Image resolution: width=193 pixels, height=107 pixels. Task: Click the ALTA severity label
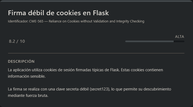[x=180, y=37]
